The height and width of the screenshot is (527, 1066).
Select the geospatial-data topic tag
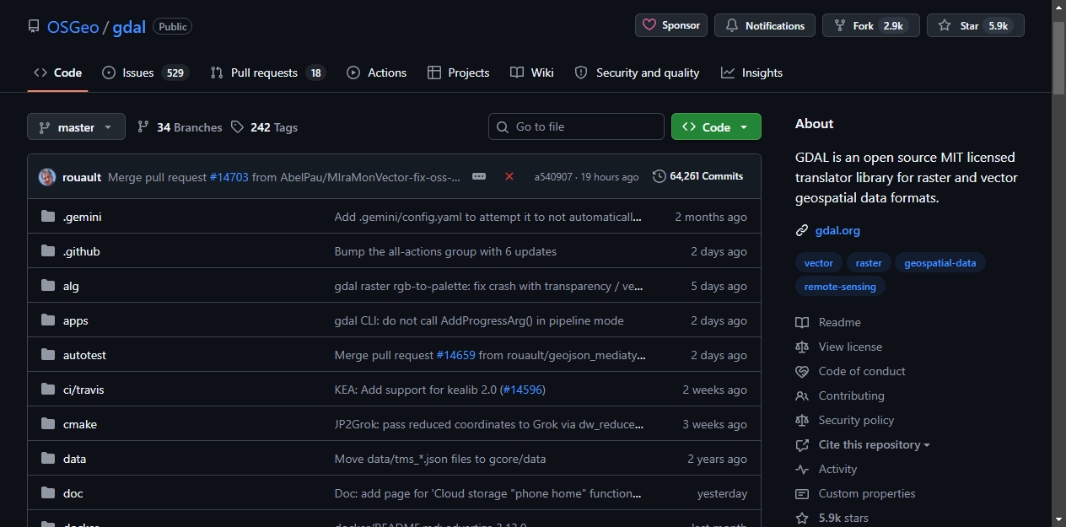tap(939, 263)
